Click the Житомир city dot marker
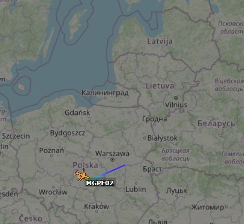Screen dimensions: 244x224 [227, 207]
